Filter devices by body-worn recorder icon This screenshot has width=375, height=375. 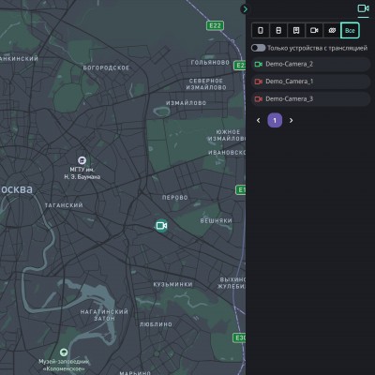278,30
